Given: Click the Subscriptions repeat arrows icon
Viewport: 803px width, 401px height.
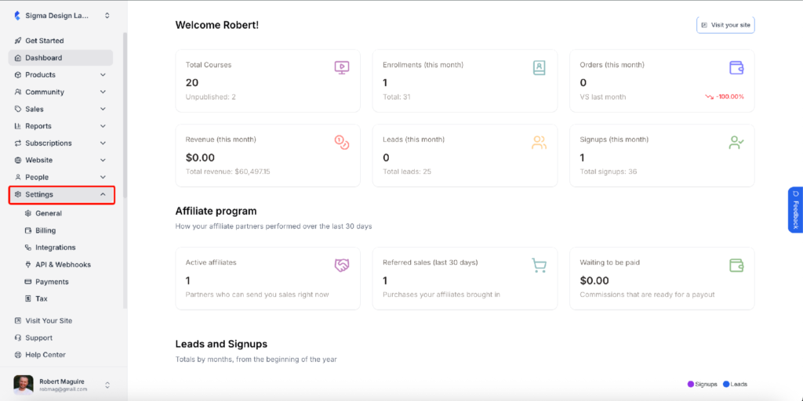Looking at the screenshot, I should pyautogui.click(x=19, y=143).
